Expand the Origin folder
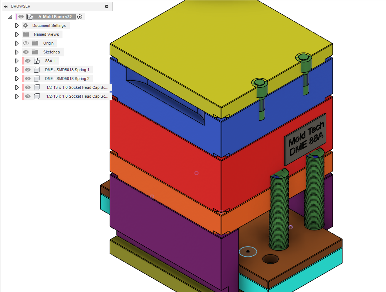The image size is (386, 292). 17,43
